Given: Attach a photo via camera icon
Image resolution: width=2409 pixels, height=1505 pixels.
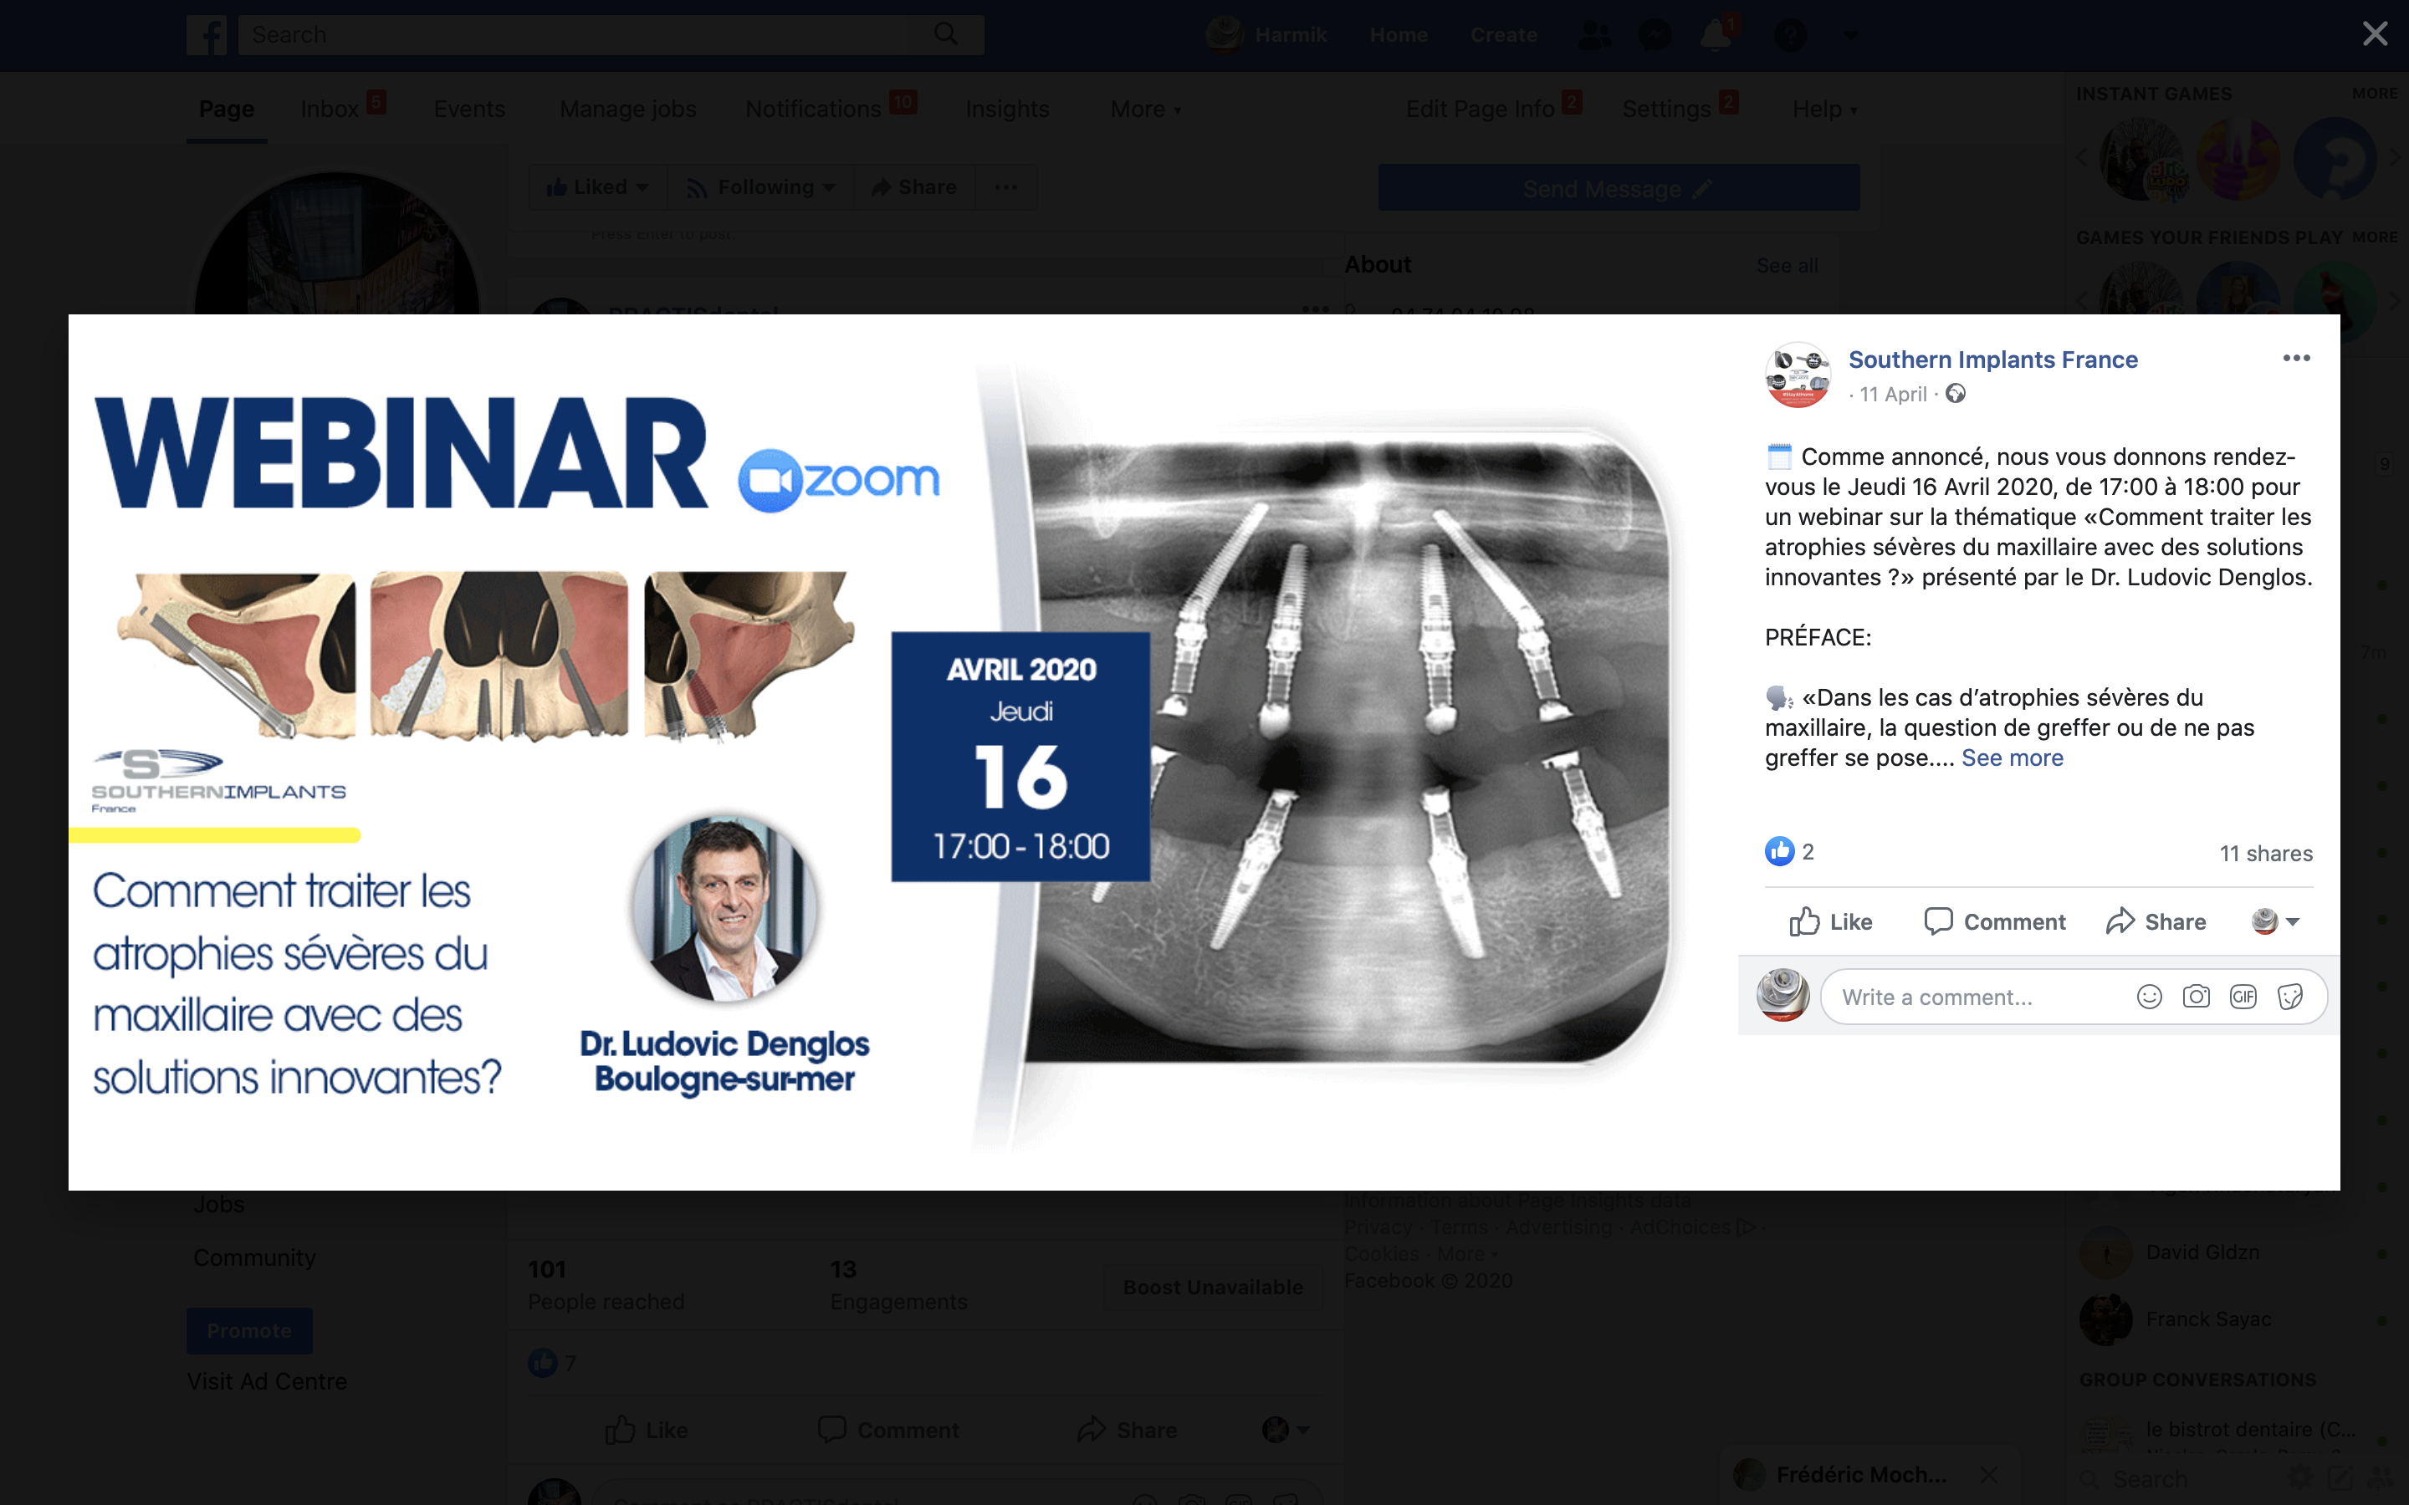Looking at the screenshot, I should 2196,997.
